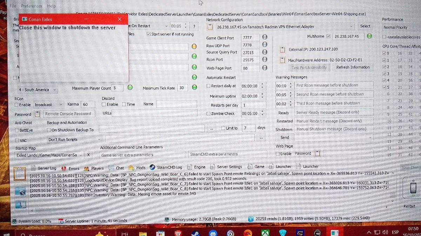Tick the Zombie Check checkbox
The height and width of the screenshot is (236, 421).
(x=209, y=114)
